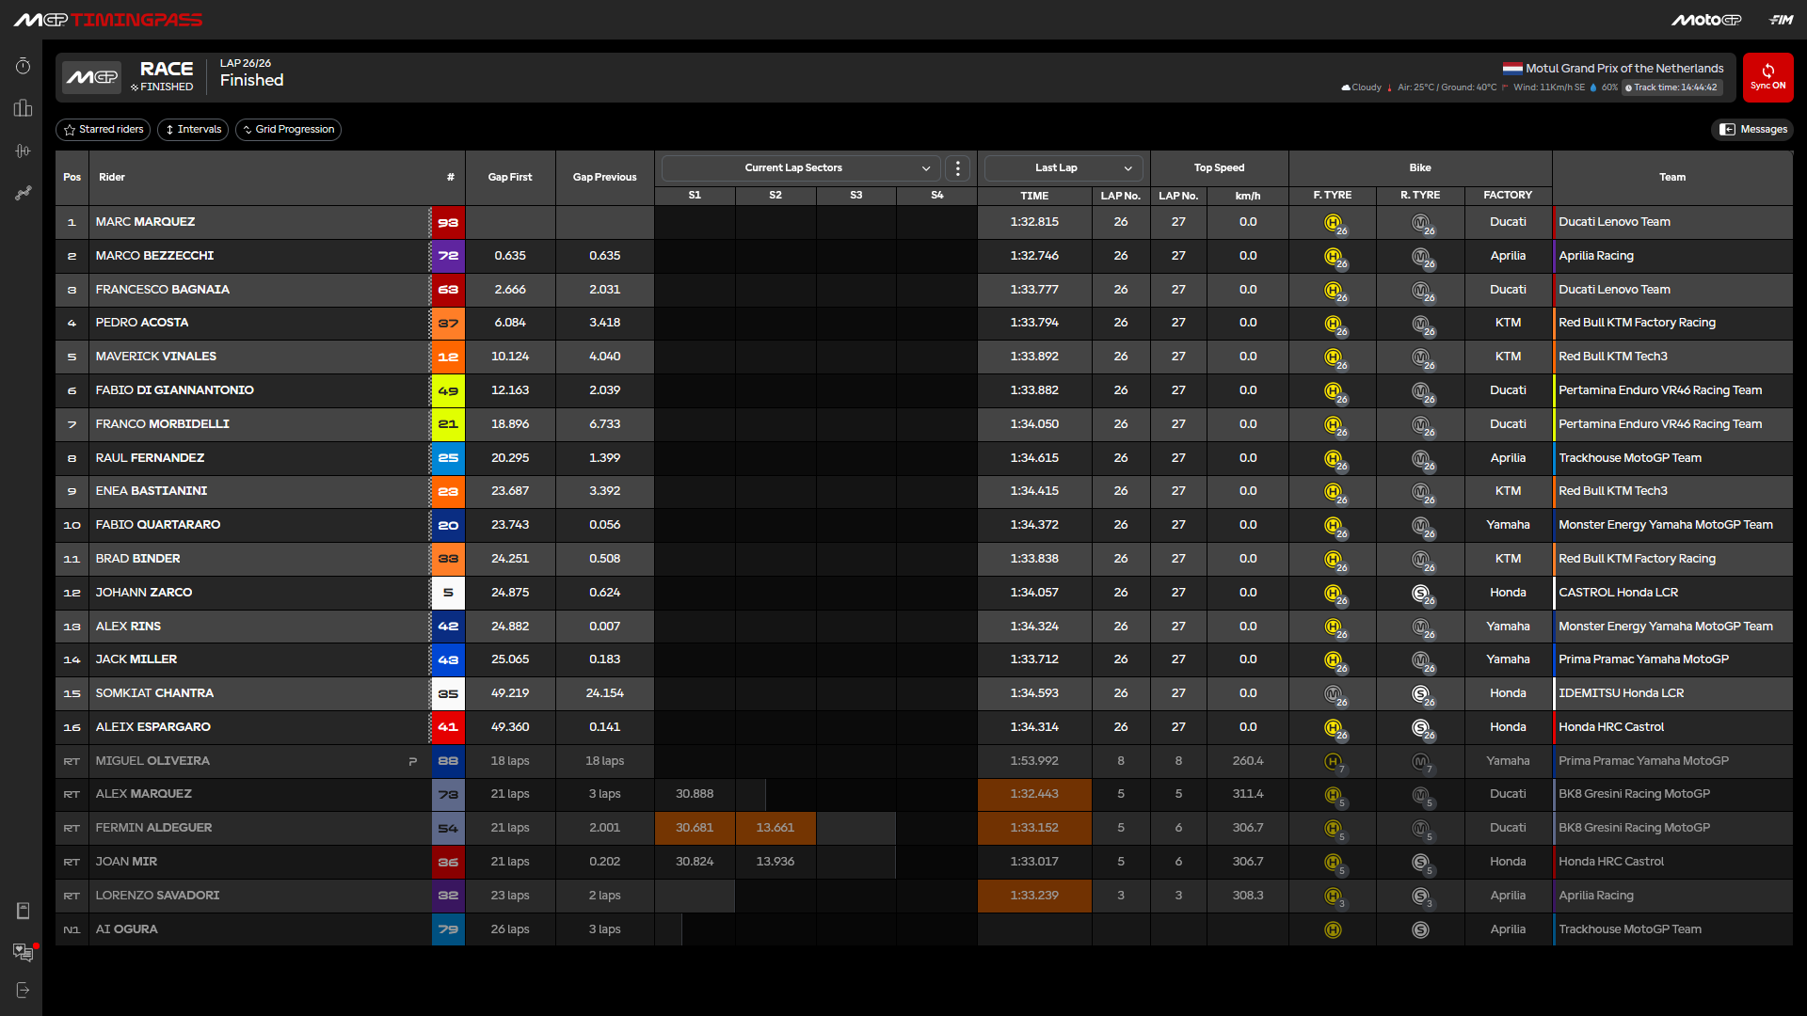Click Miguel Oliveira top speed 260.4
This screenshot has width=1807, height=1016.
click(1248, 761)
